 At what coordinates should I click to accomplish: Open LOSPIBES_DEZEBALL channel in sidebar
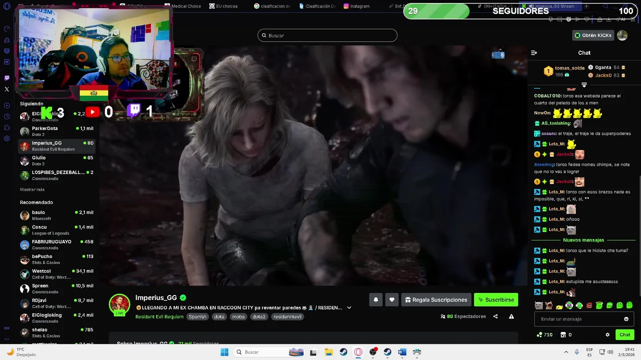[x=57, y=175]
